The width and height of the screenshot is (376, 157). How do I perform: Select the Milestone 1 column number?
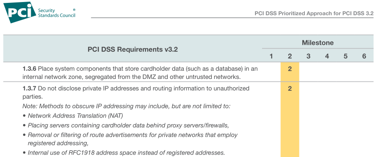(271, 56)
